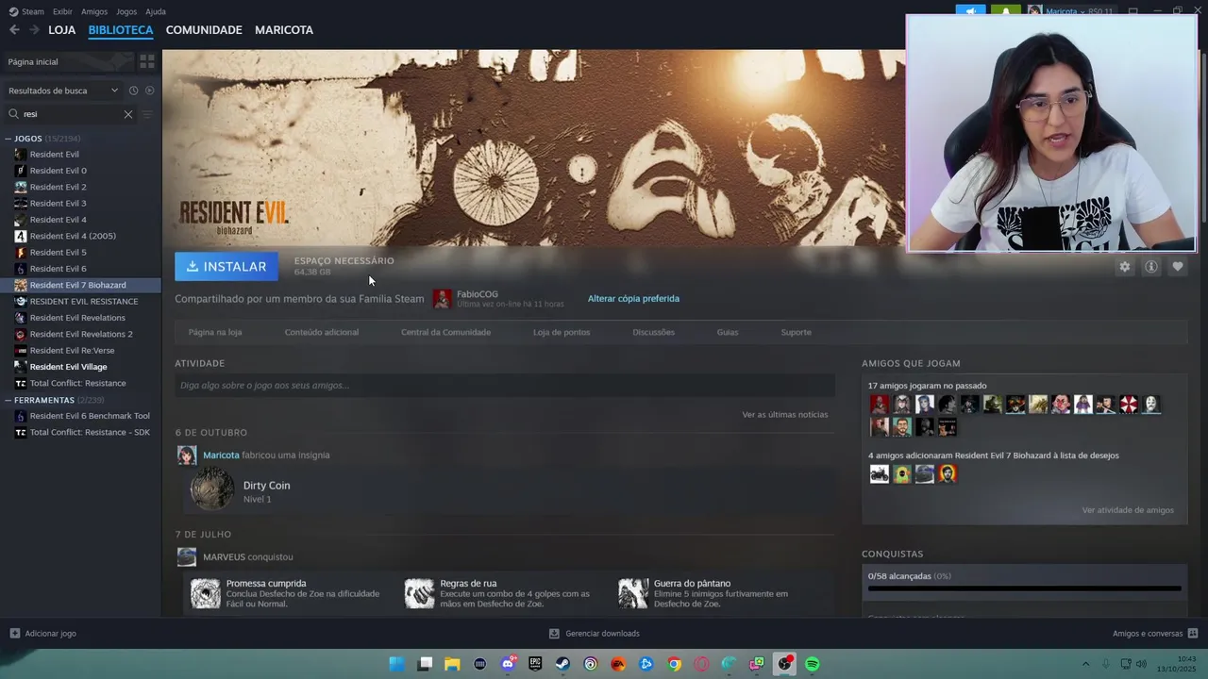
Task: Open Página da loja link
Action: coord(215,332)
